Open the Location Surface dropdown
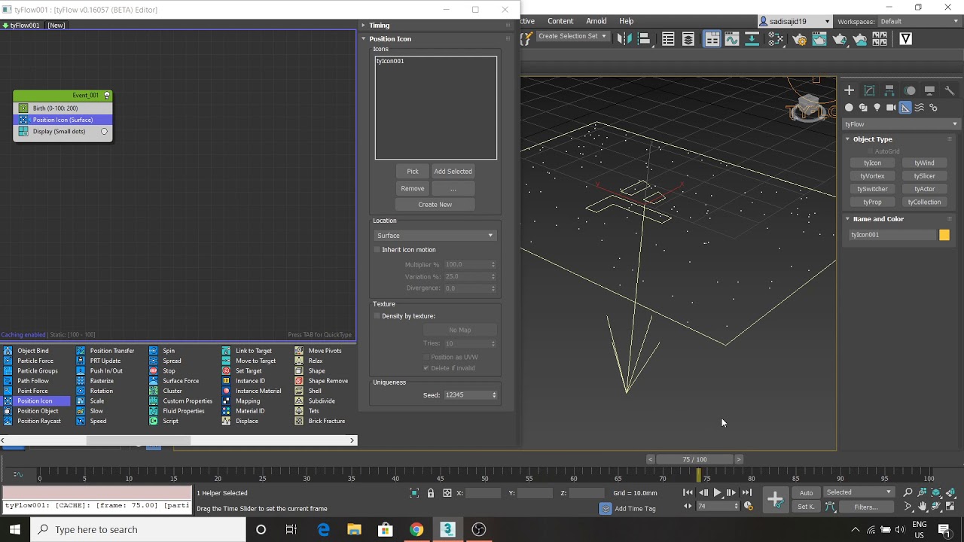 435,236
